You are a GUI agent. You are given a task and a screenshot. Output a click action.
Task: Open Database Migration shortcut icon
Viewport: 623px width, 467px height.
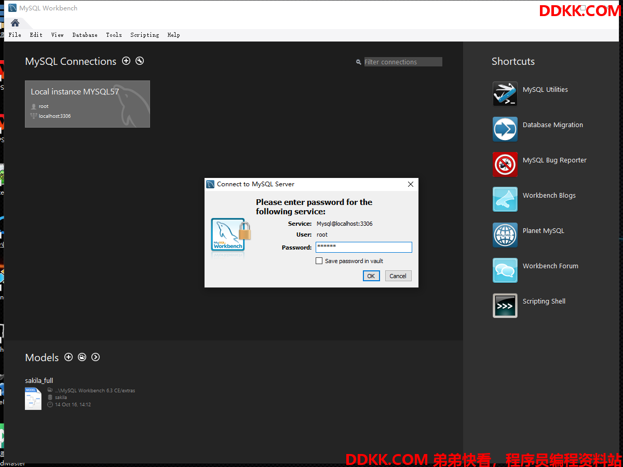(x=505, y=129)
